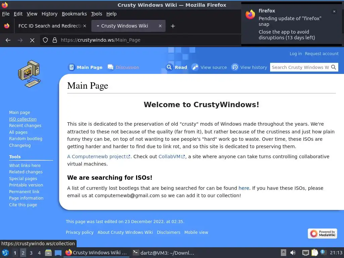The image size is (344, 258).
Task: Switch to virtual desktop 4
Action: coord(39,253)
